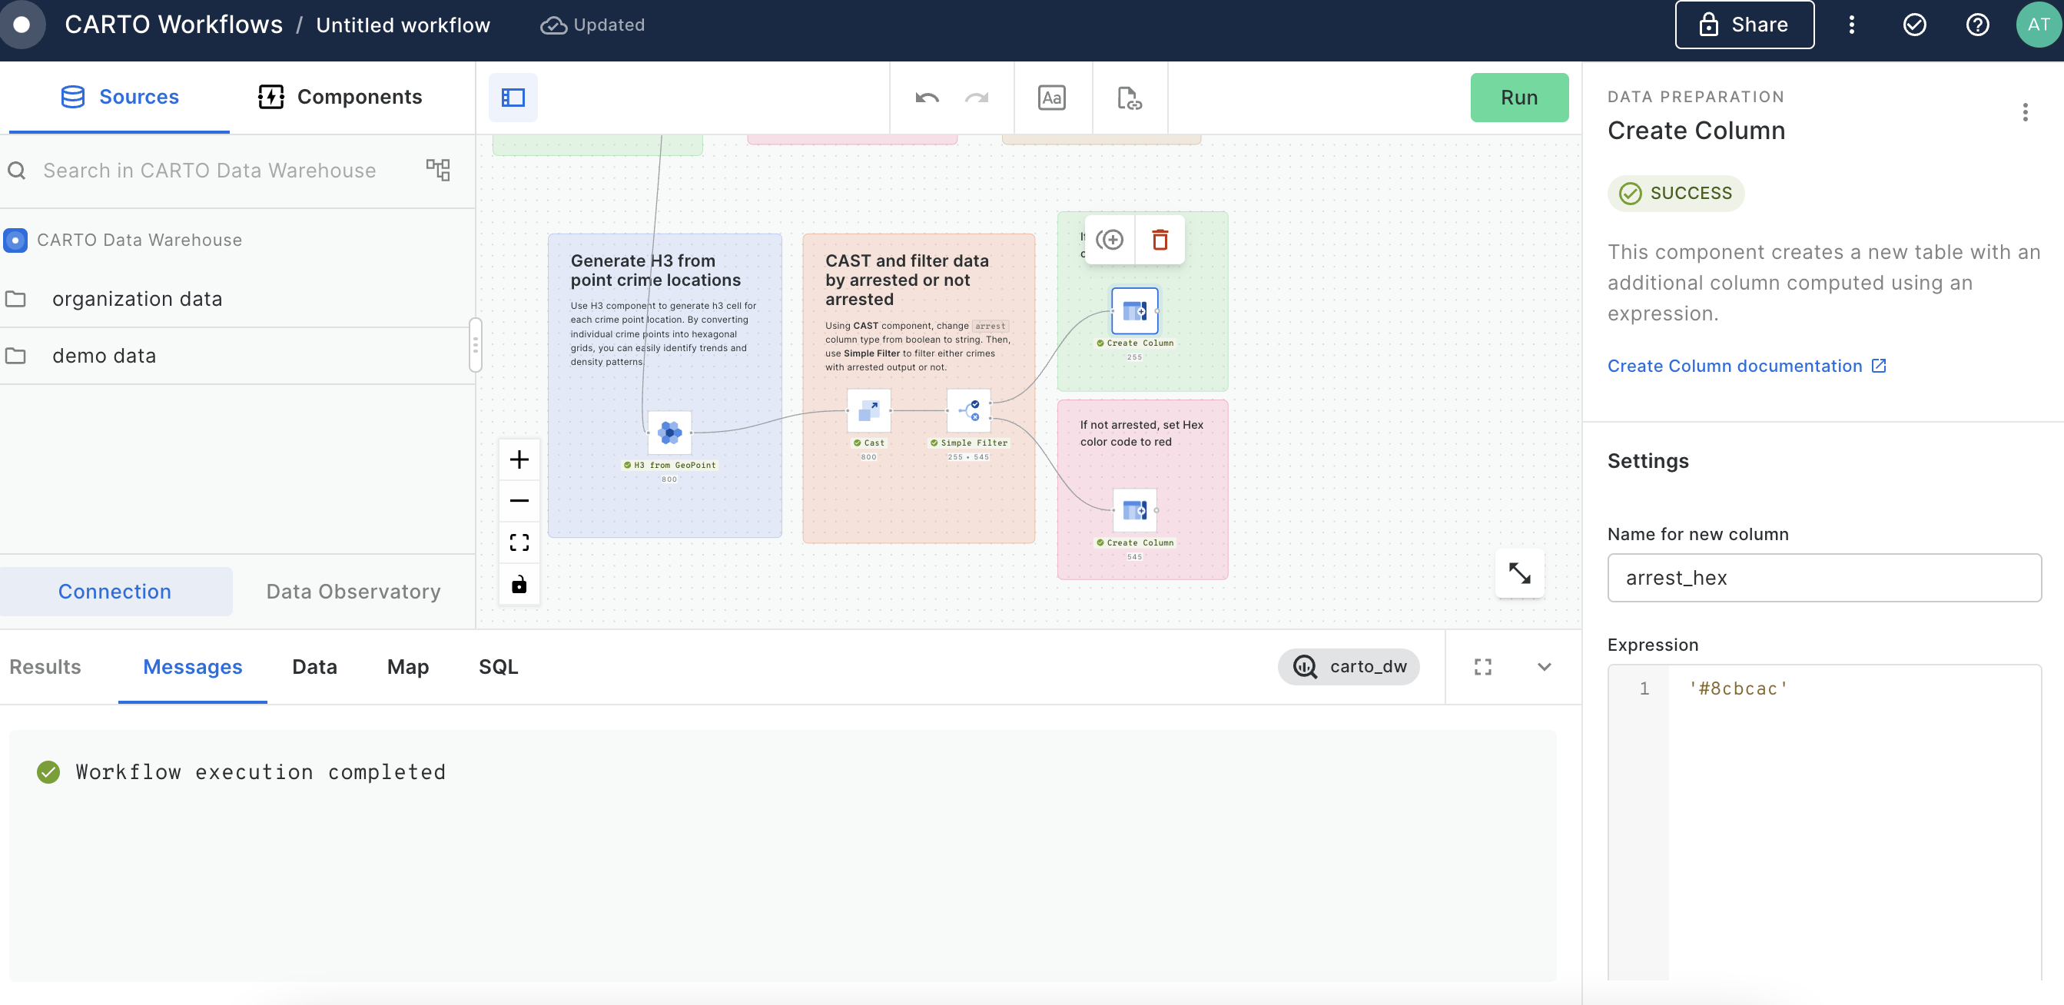Select the Data Observatory tab
The width and height of the screenshot is (2064, 1005).
(x=353, y=592)
